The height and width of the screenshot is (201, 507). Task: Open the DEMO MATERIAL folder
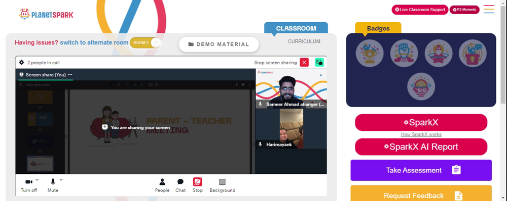point(219,44)
